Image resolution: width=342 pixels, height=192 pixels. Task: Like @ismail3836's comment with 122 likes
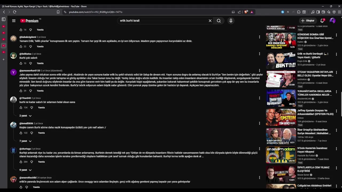point(21,133)
